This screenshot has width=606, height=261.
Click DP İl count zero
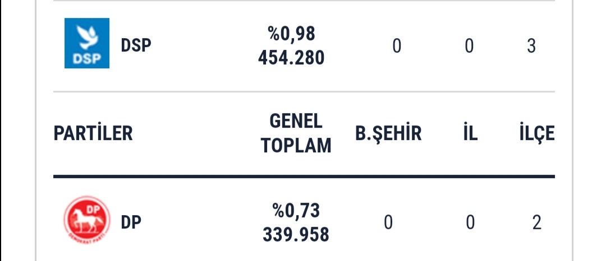coord(470,223)
